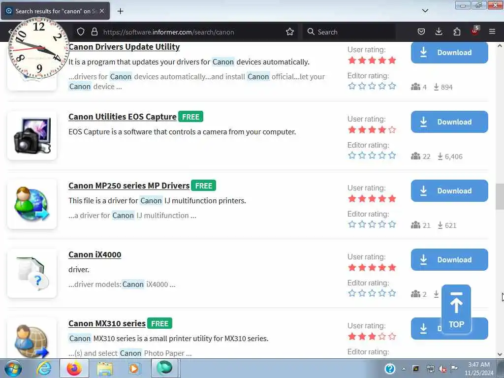Open the tracking protection shield icon
The image size is (504, 378).
tap(81, 31)
